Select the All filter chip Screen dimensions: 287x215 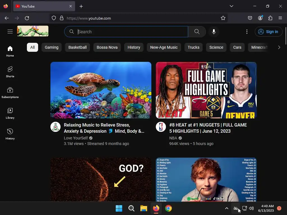point(33,47)
